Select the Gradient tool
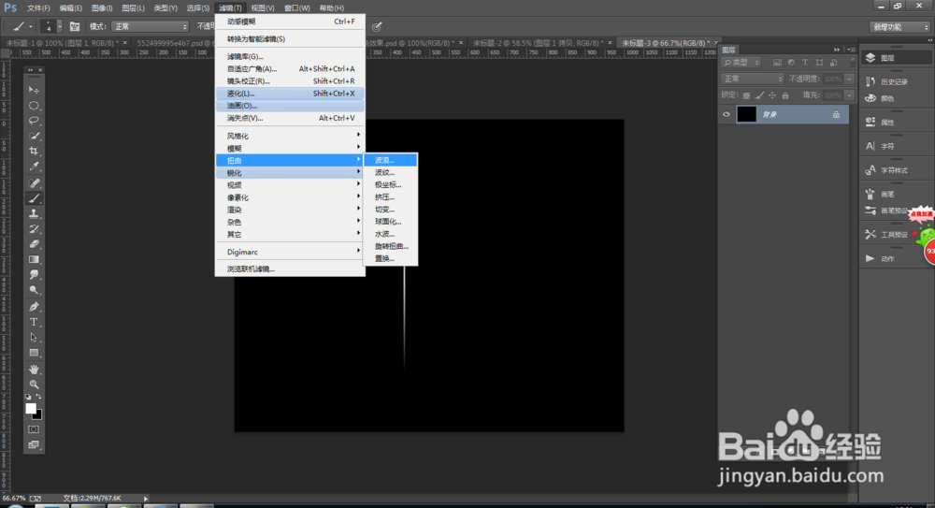The height and width of the screenshot is (508, 935). pyautogui.click(x=34, y=260)
